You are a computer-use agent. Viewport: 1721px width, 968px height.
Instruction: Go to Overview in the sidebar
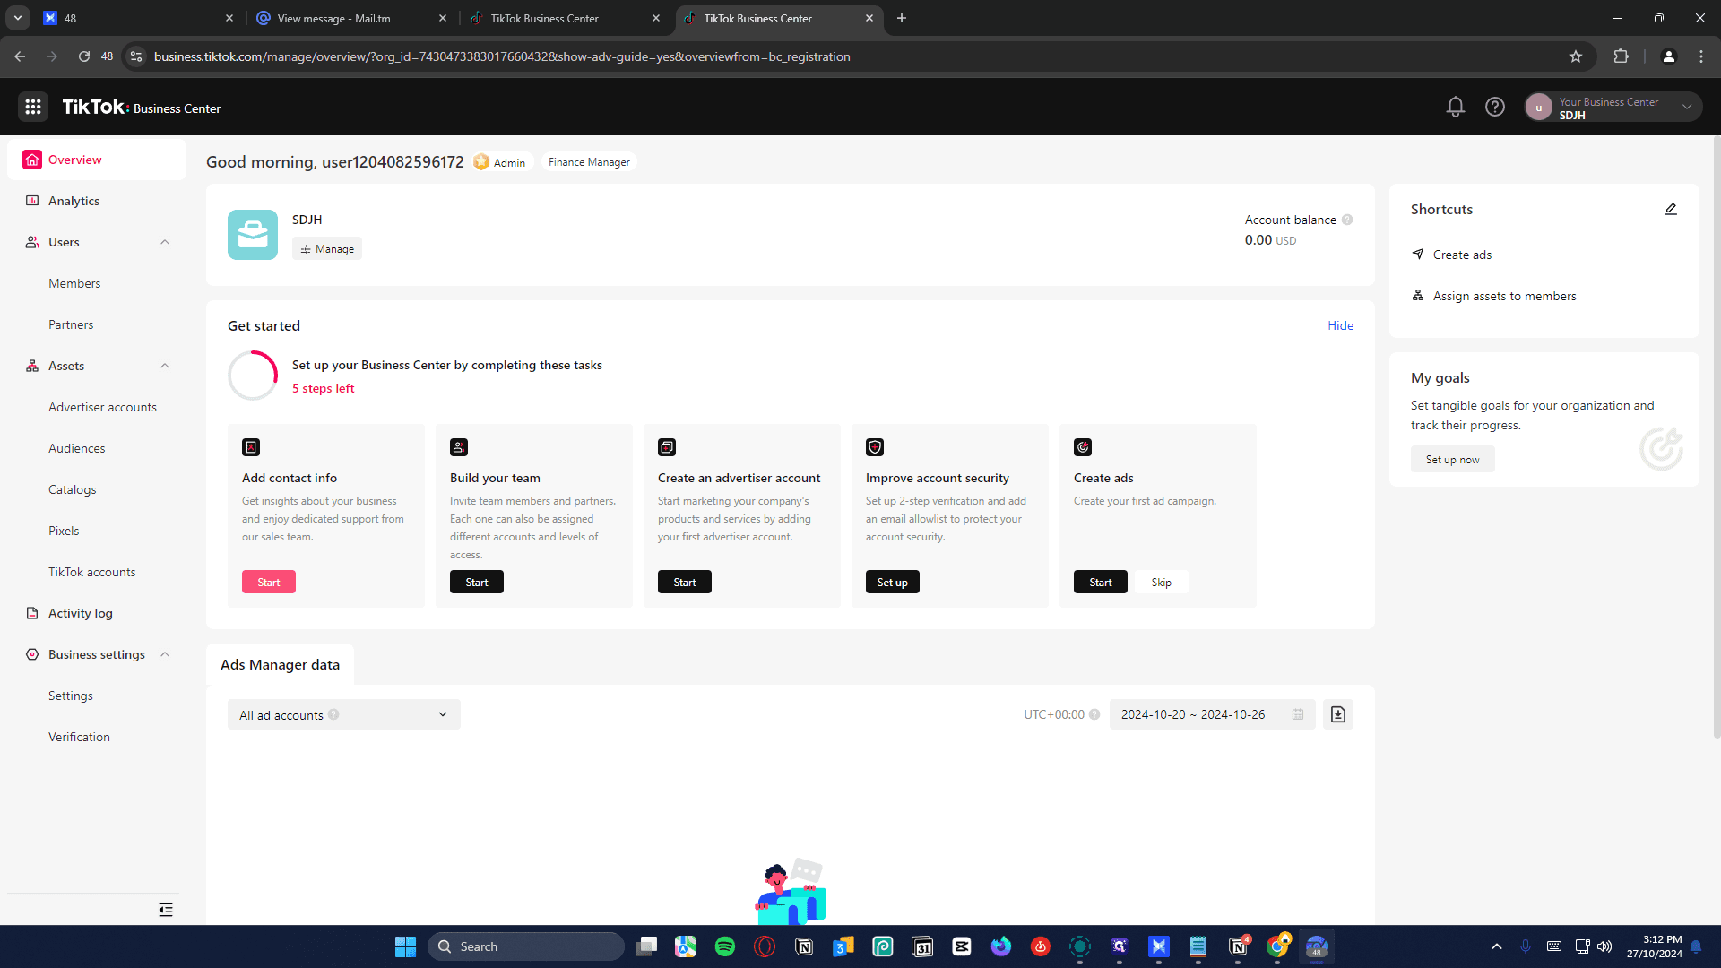click(97, 160)
